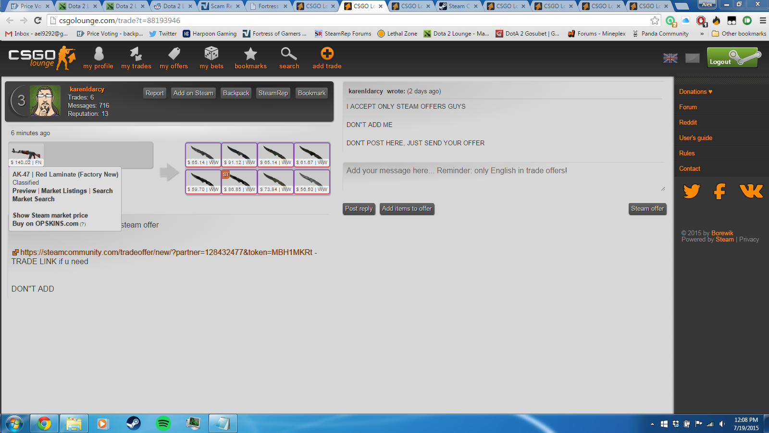769x433 pixels.
Task: Open the VK social icon in sidebar
Action: pos(751,191)
